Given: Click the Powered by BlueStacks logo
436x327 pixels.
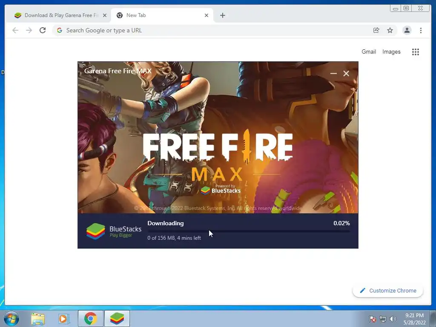Looking at the screenshot, I should (x=221, y=189).
